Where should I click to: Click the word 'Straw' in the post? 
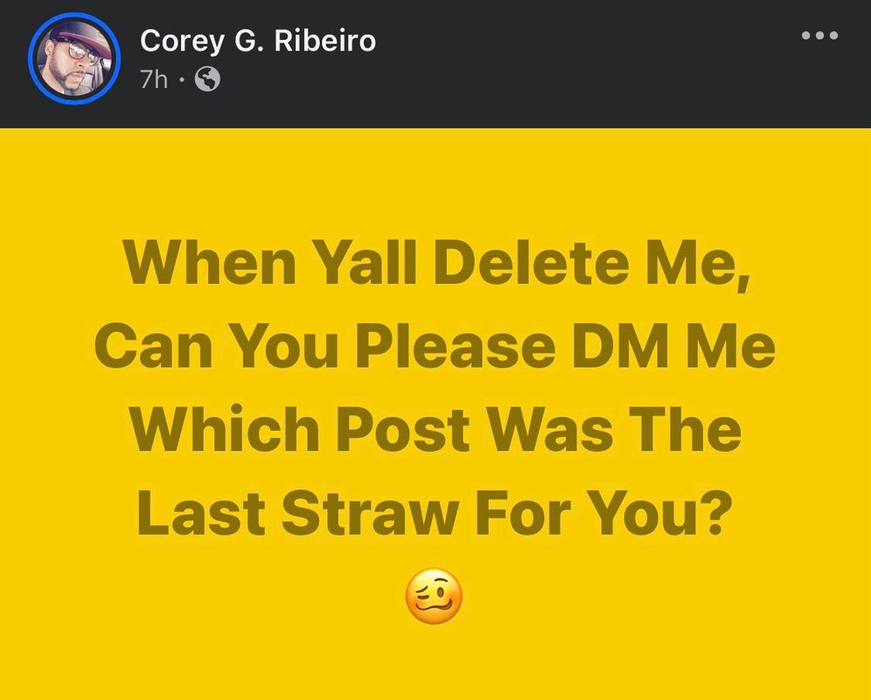click(372, 513)
